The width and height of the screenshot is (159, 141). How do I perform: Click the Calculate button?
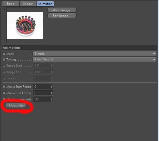[x=16, y=105]
